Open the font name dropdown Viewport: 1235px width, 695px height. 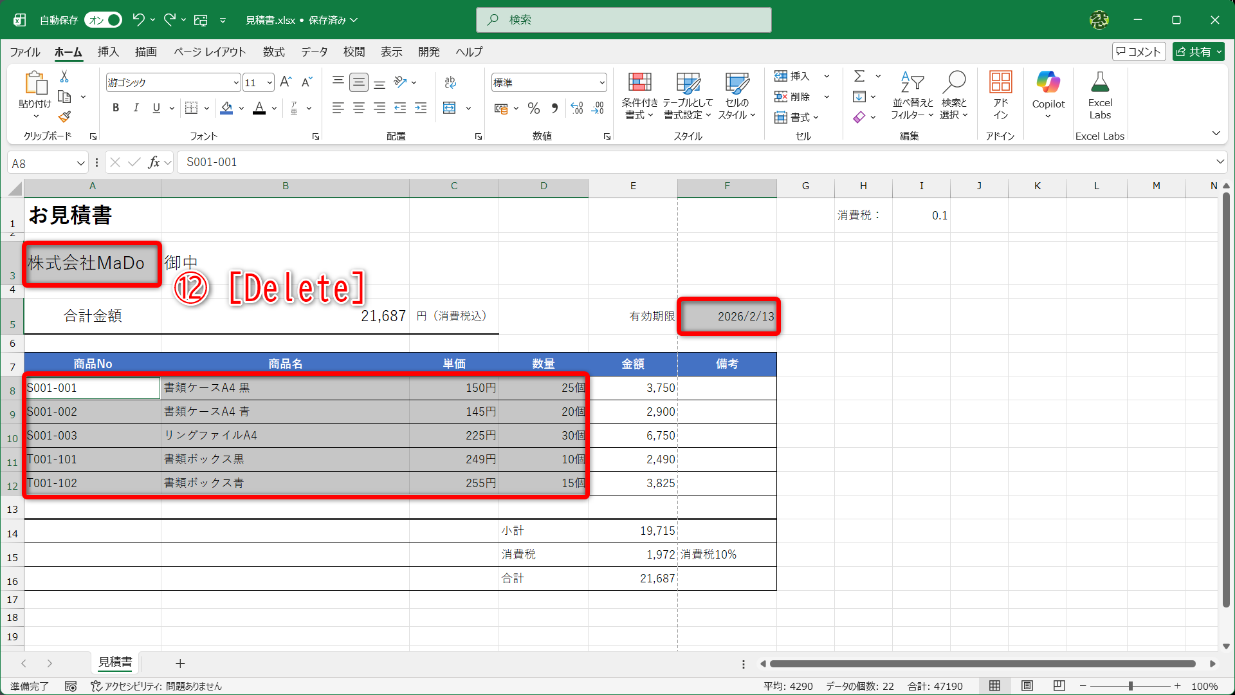coord(236,82)
